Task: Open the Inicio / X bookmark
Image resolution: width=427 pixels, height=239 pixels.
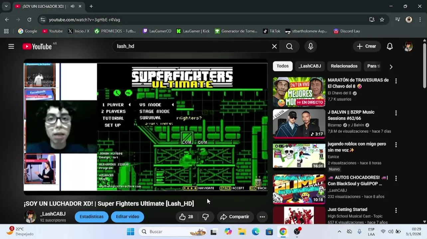Action: click(x=78, y=31)
